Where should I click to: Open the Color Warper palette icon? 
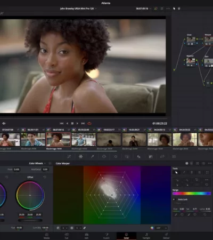point(81,156)
